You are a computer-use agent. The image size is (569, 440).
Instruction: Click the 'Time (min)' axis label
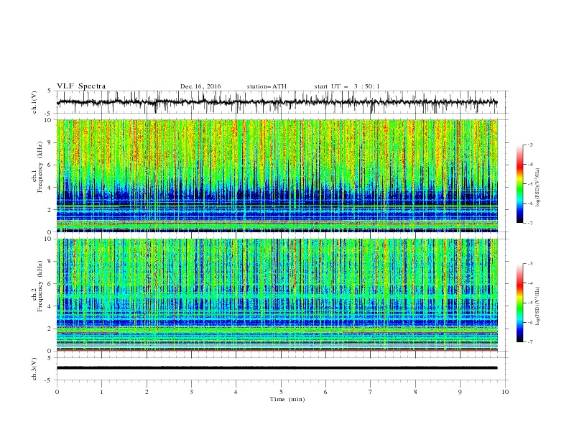287,399
